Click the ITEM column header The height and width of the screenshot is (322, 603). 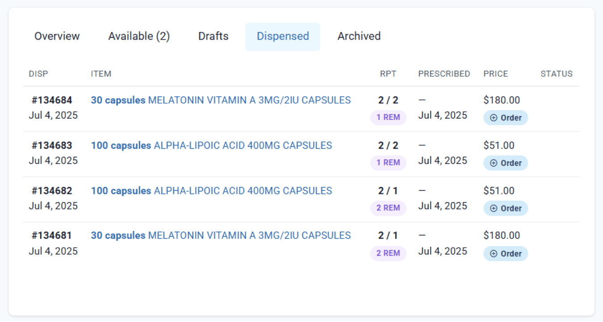point(101,74)
